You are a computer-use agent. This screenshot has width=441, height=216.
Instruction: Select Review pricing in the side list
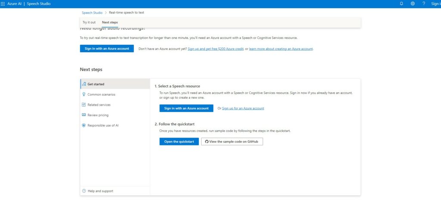pos(115,115)
